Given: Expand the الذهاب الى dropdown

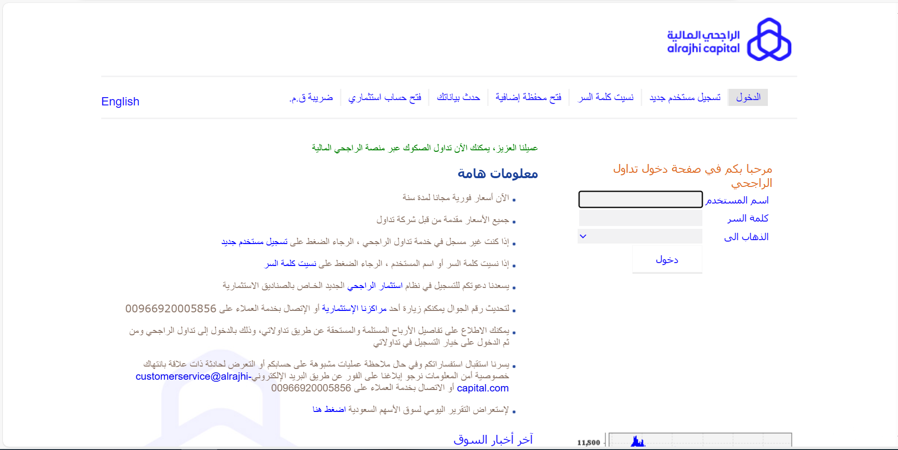Looking at the screenshot, I should tap(640, 236).
